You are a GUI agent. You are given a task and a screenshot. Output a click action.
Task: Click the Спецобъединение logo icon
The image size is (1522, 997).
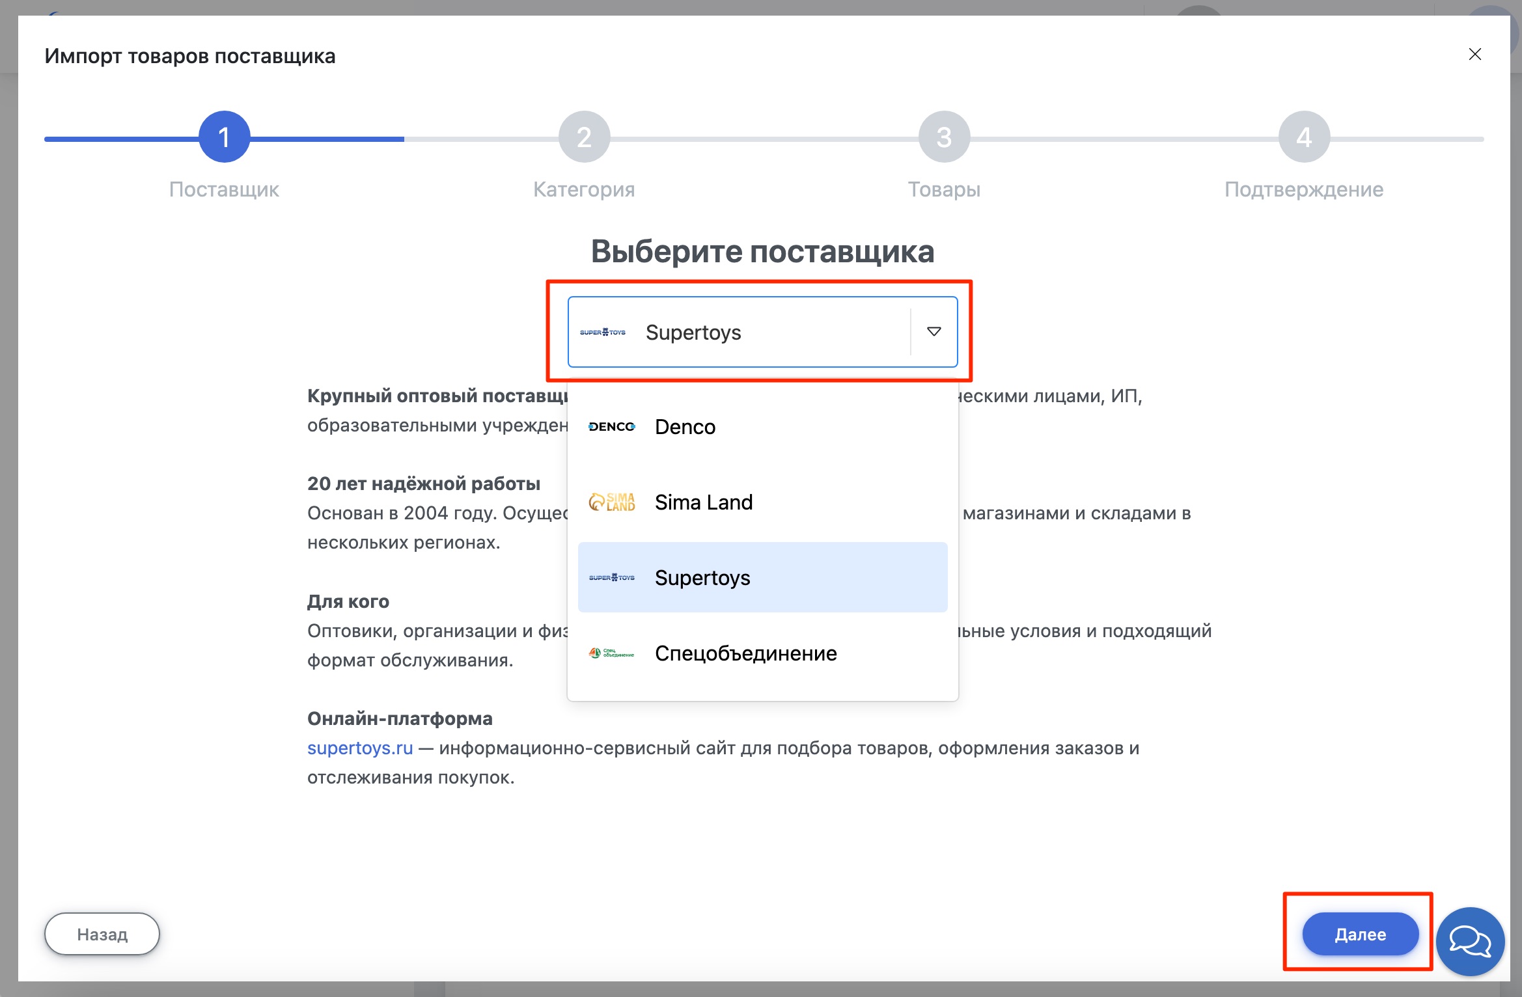[x=611, y=653]
